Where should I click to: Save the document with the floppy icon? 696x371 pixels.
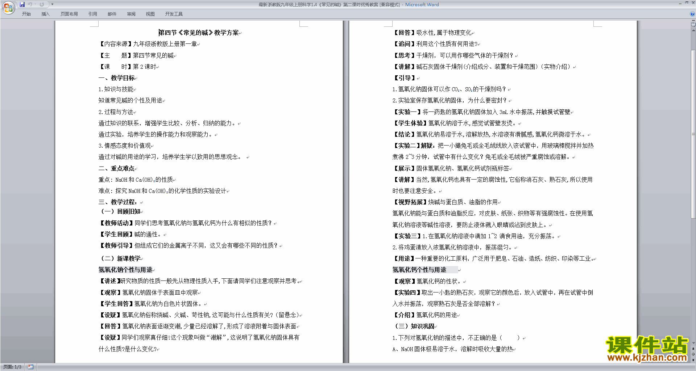point(22,4)
